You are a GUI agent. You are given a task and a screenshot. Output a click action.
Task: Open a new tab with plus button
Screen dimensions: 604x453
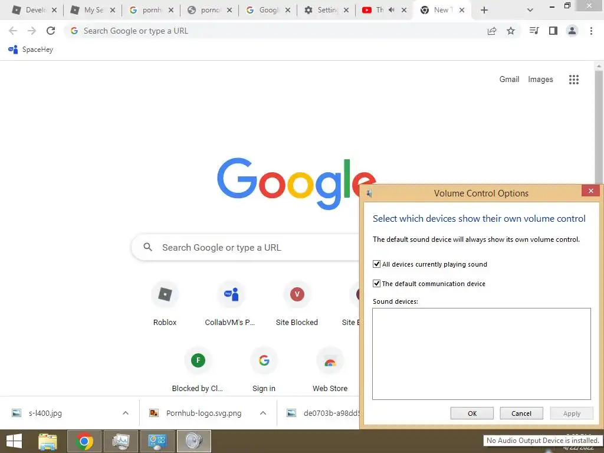(484, 10)
